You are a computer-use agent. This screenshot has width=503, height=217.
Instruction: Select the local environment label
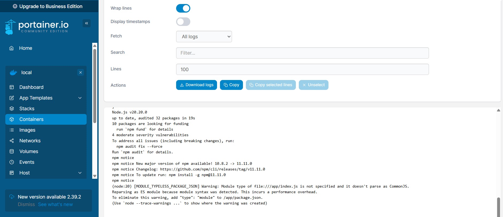pyautogui.click(x=26, y=73)
